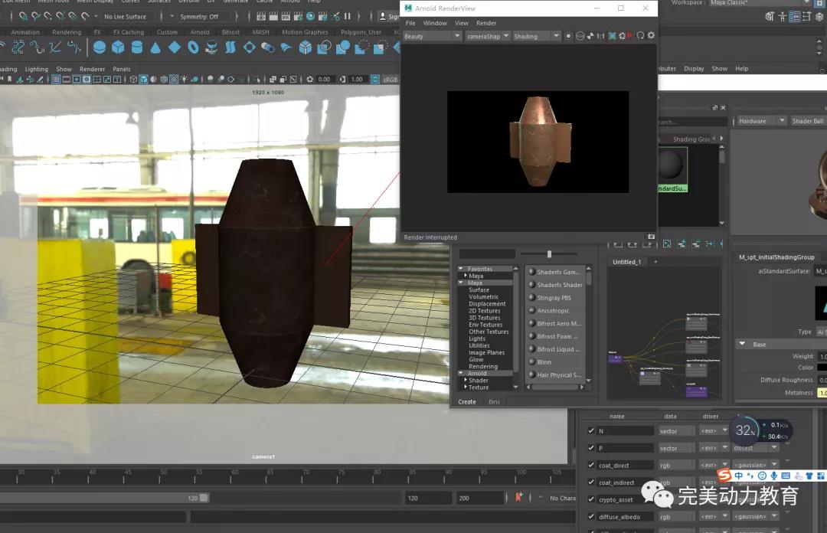Open Arnold RenderView settings gear
Image resolution: width=827 pixels, height=533 pixels.
pos(651,36)
